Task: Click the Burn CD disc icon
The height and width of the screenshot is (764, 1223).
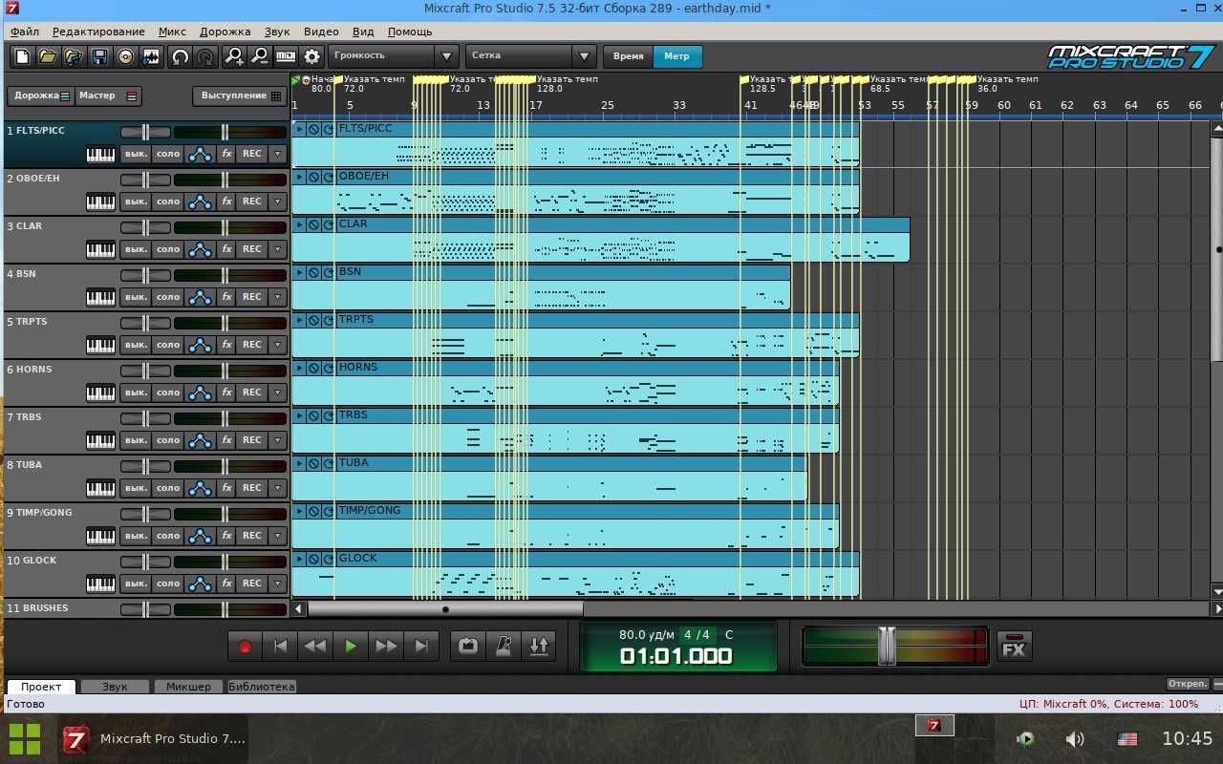Action: (125, 56)
